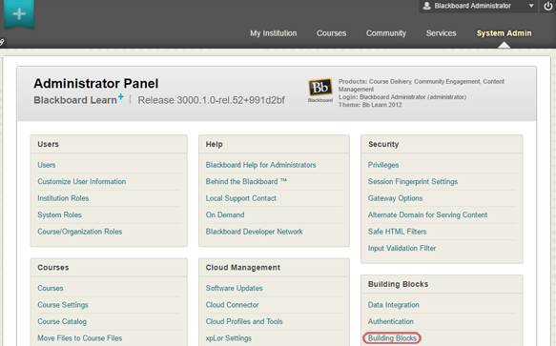Viewport: 556px width, 346px height.
Task: Open Institution Roles link
Action: click(x=63, y=198)
